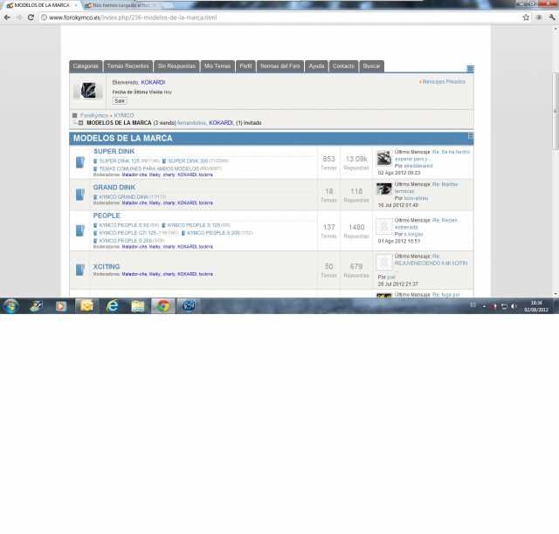
Task: Toggle the expander right of the navigation tabs
Action: pos(470,68)
